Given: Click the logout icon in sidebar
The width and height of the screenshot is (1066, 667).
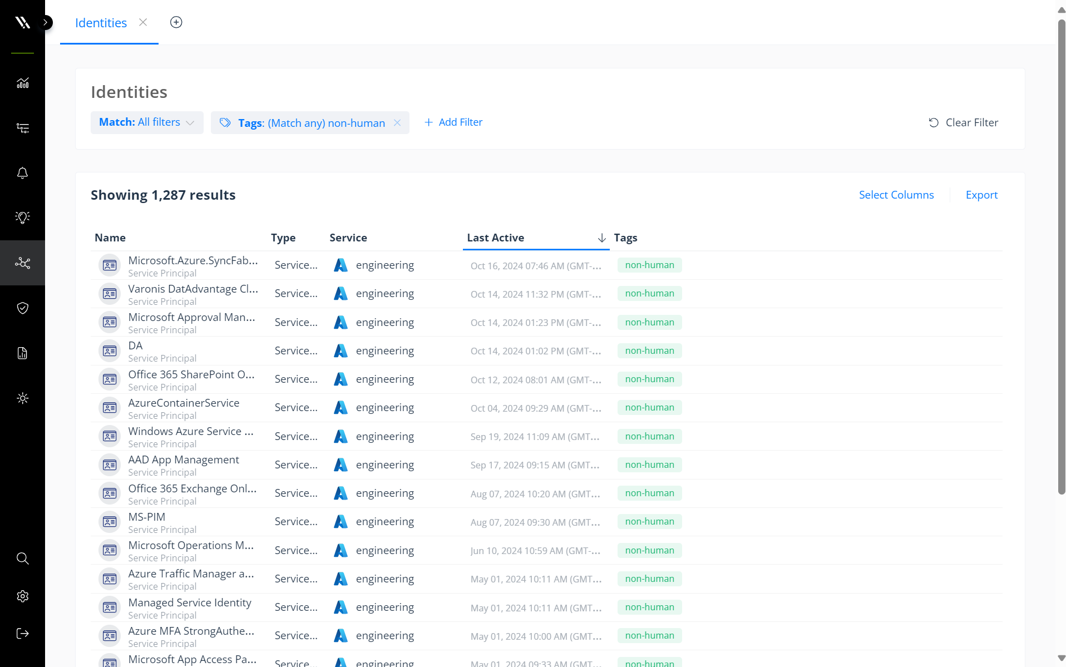Looking at the screenshot, I should (x=22, y=633).
